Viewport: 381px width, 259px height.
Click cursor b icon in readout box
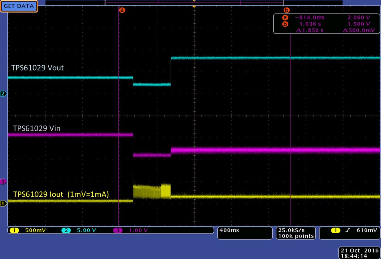click(x=285, y=24)
